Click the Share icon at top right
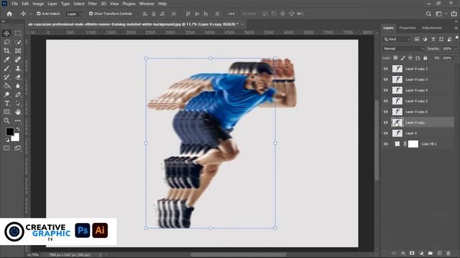The image size is (460, 258). 454,14
